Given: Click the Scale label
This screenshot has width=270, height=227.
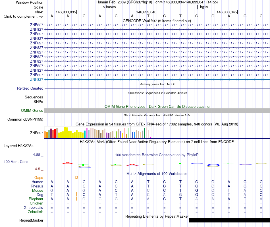Looking at the screenshot, I should pos(38,7).
